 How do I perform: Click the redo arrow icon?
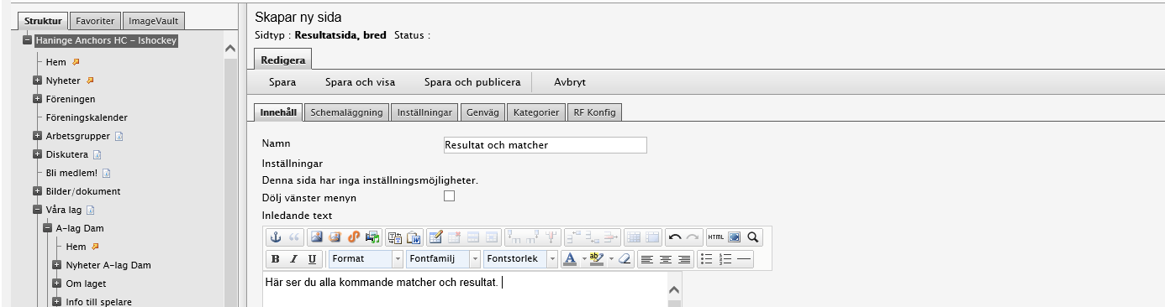point(693,237)
